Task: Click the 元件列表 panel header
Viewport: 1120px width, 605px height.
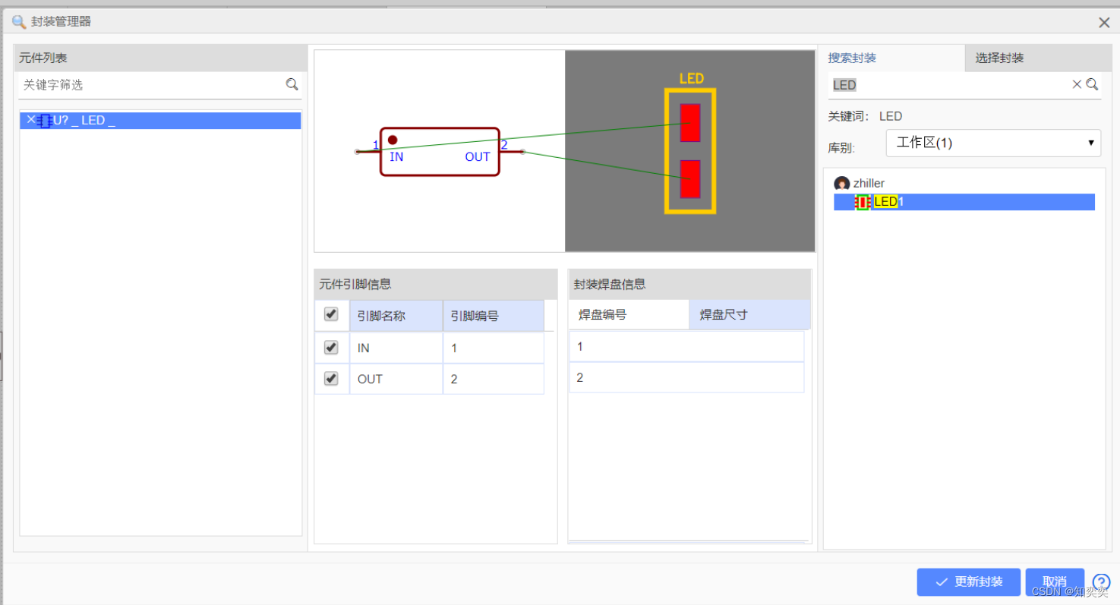Action: 160,58
